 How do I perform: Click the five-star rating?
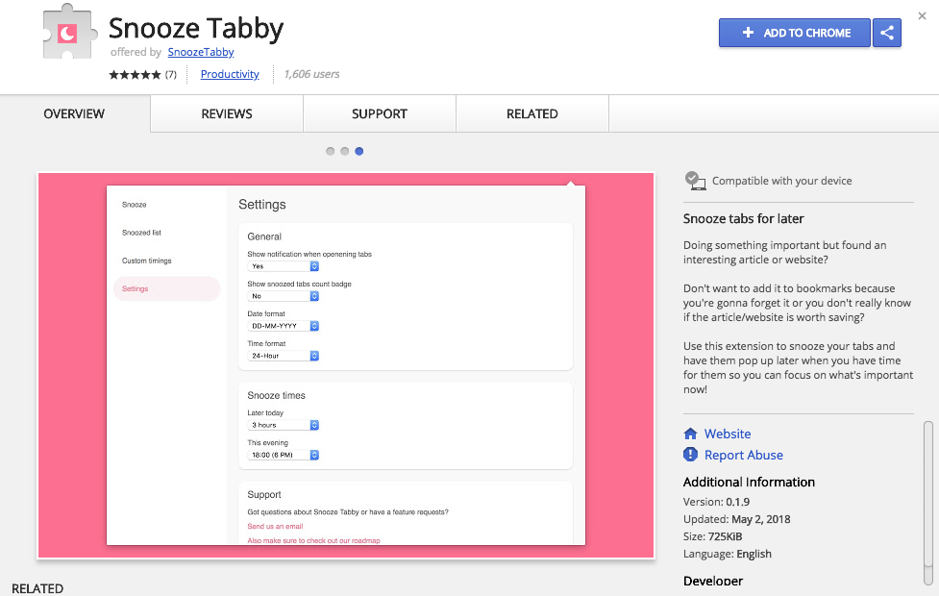(x=135, y=75)
